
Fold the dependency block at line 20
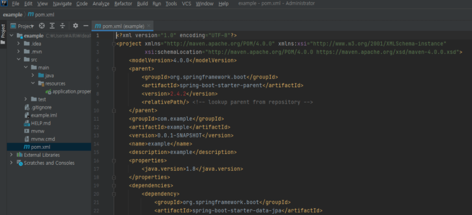pyautogui.click(x=114, y=194)
